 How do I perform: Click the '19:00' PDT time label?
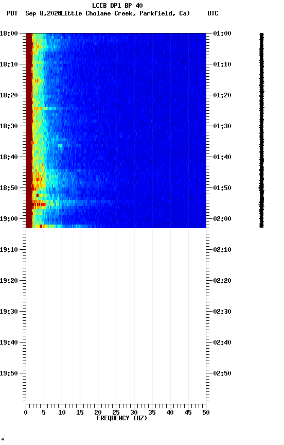pos(9,219)
